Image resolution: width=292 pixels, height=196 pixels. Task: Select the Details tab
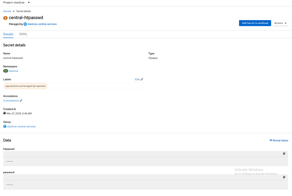click(8, 34)
